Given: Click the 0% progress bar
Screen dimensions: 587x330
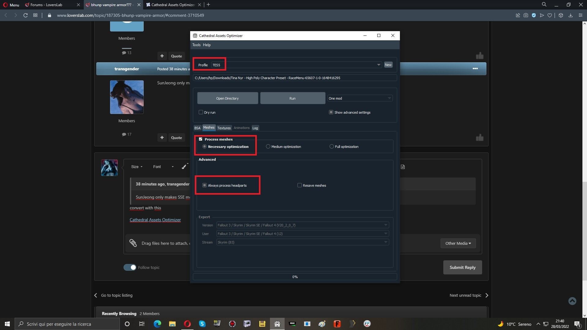Looking at the screenshot, I should [x=295, y=277].
